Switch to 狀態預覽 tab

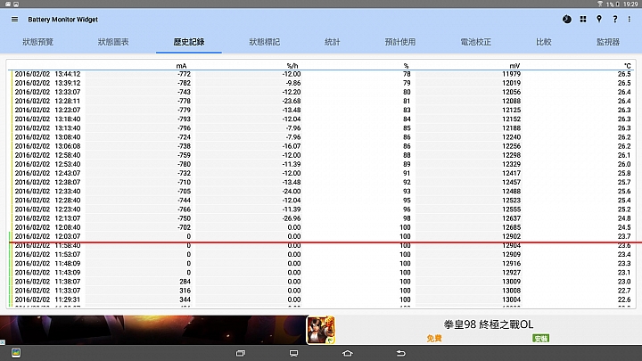tap(37, 42)
